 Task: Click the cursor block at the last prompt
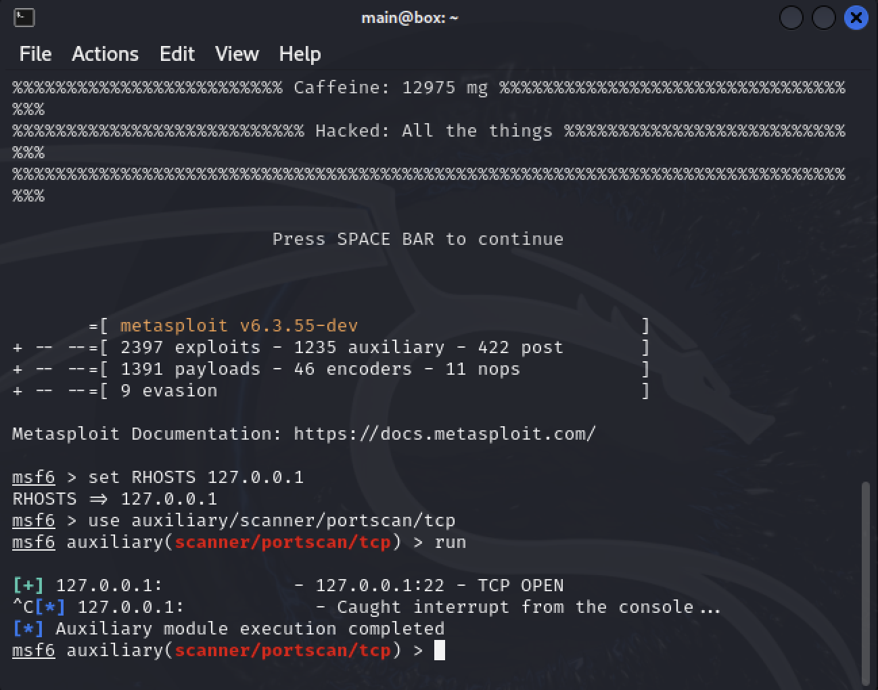(x=440, y=651)
